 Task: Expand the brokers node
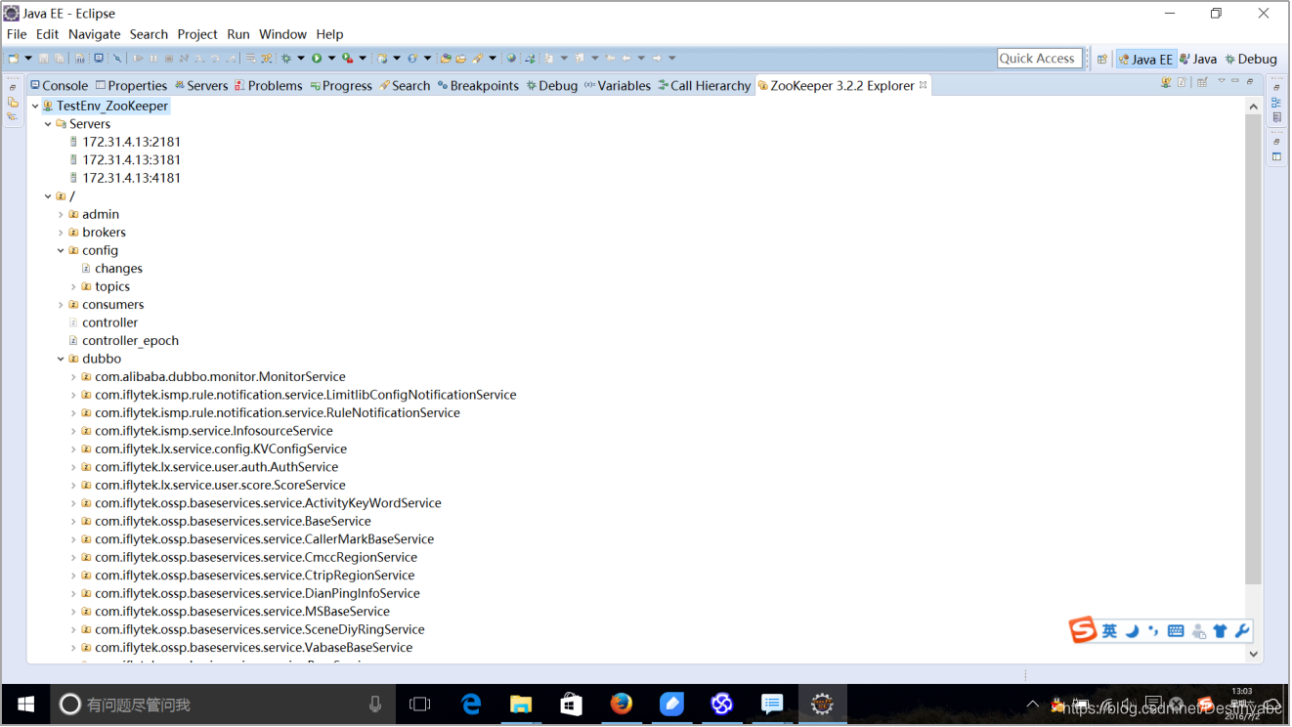(x=61, y=233)
